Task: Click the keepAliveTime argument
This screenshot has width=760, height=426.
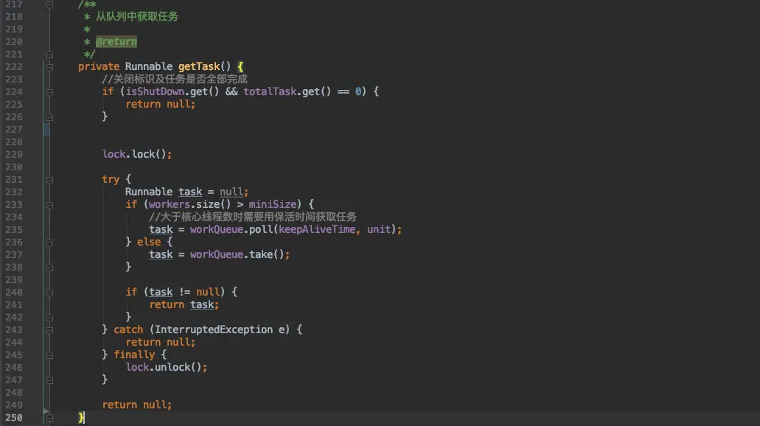Action: (x=317, y=229)
